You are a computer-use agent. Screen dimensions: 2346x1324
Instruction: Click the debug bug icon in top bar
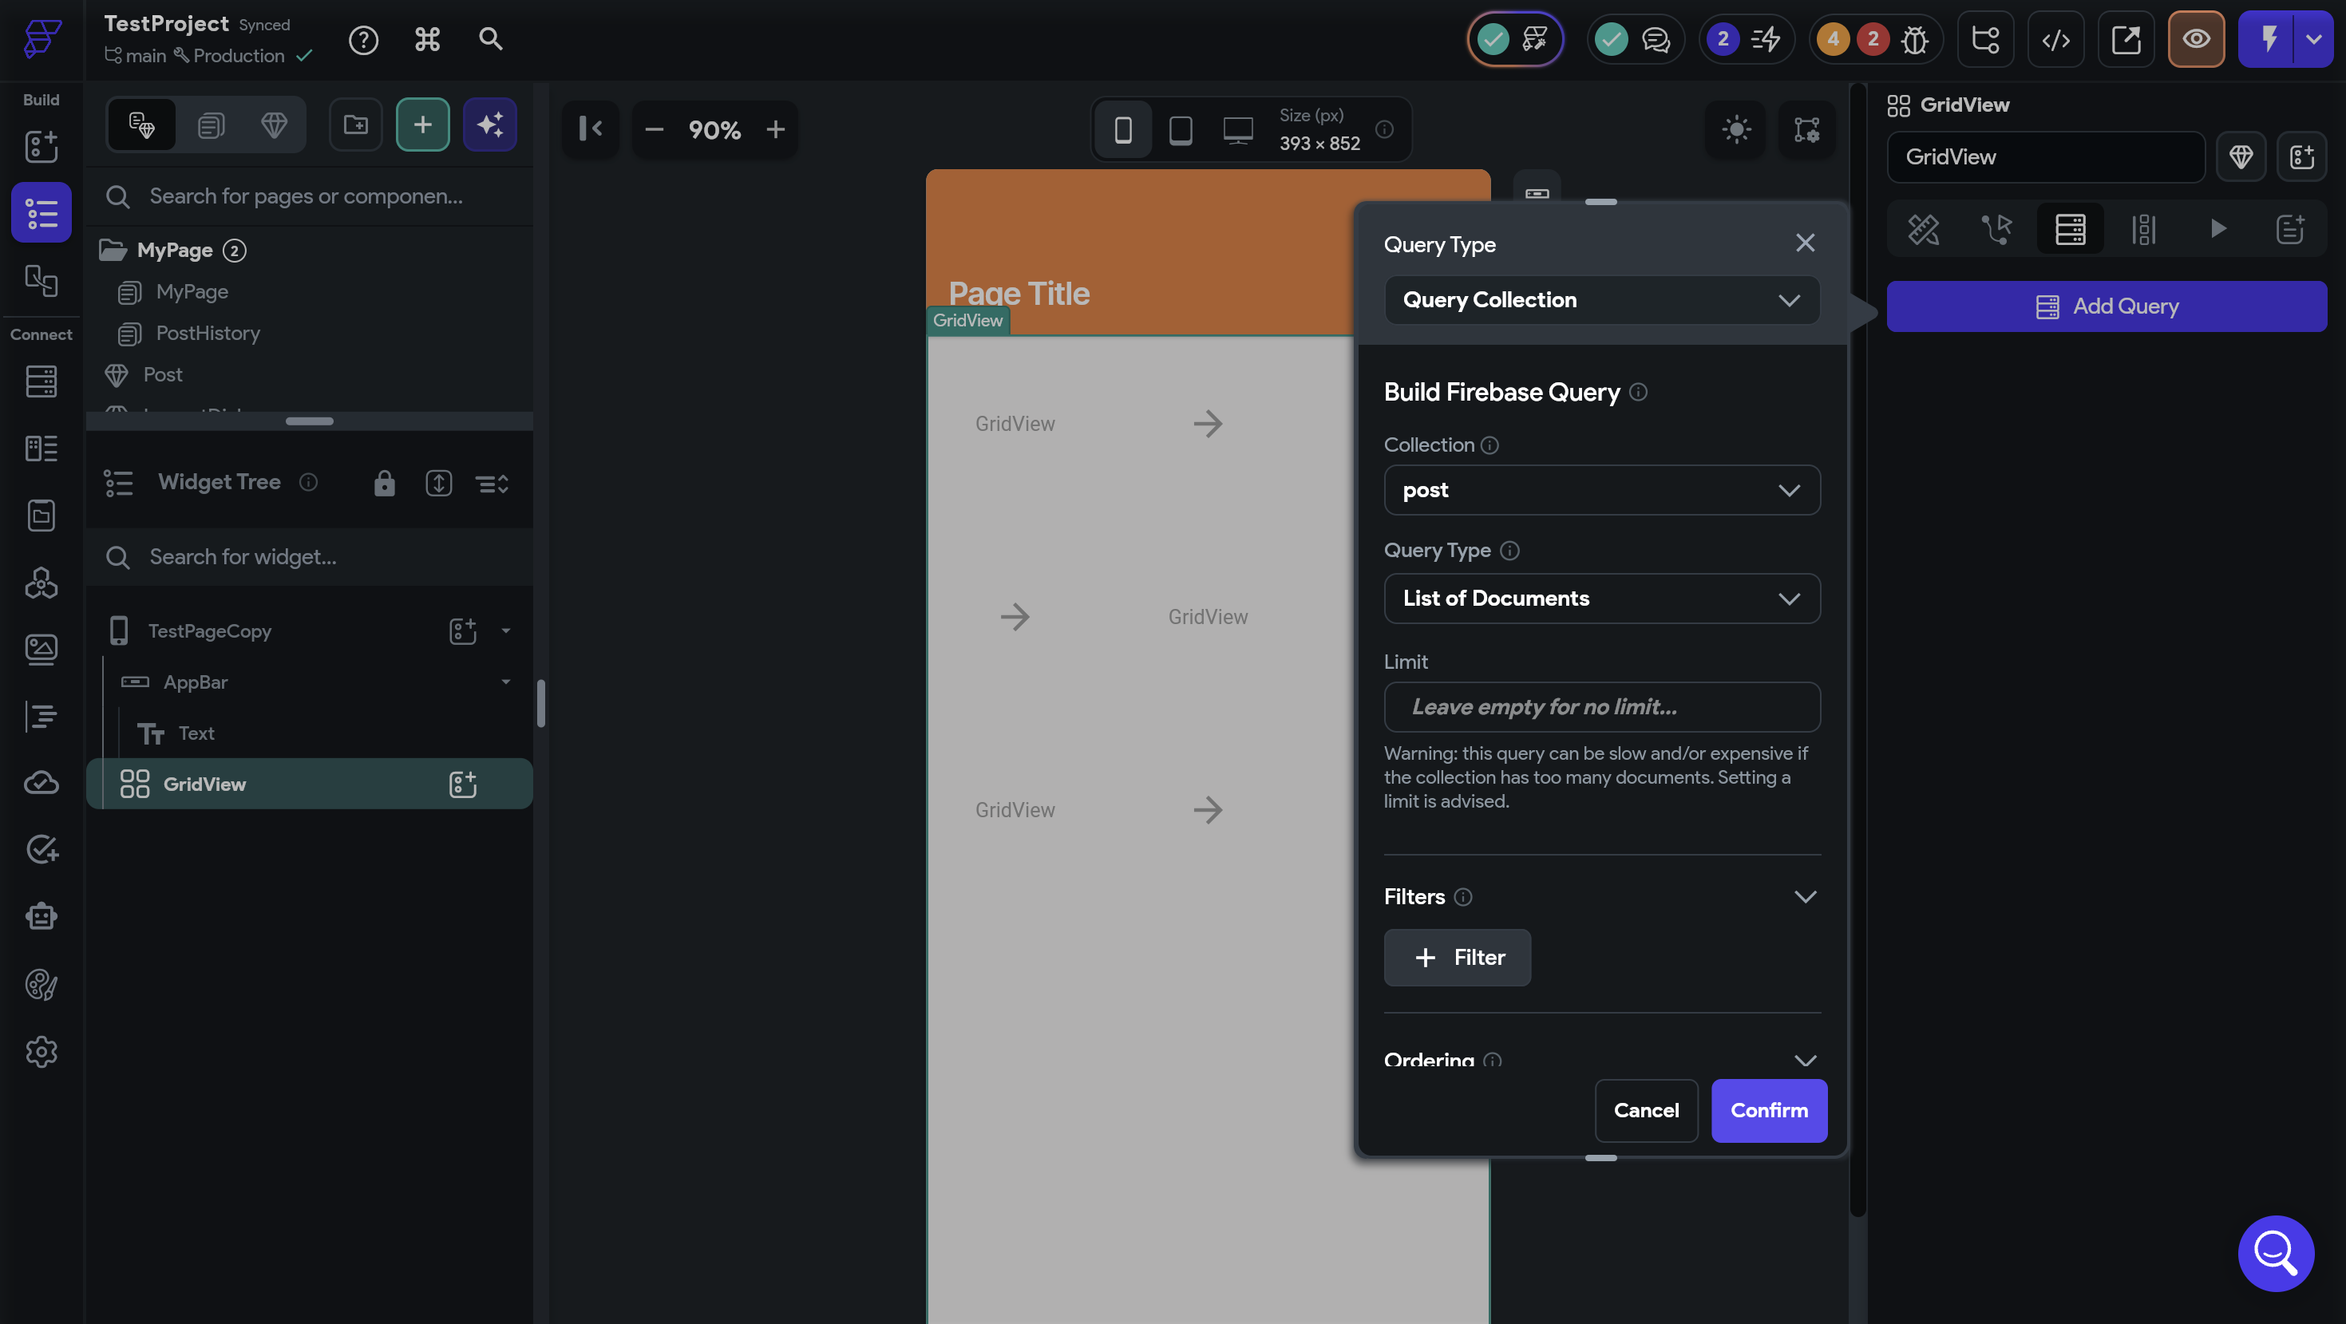pyautogui.click(x=1914, y=39)
